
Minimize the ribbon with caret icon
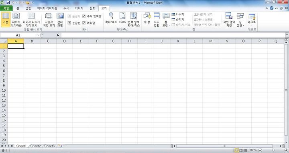point(267,8)
